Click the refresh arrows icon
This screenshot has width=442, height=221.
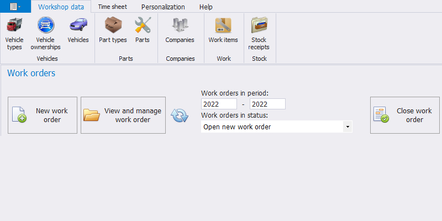click(x=180, y=115)
